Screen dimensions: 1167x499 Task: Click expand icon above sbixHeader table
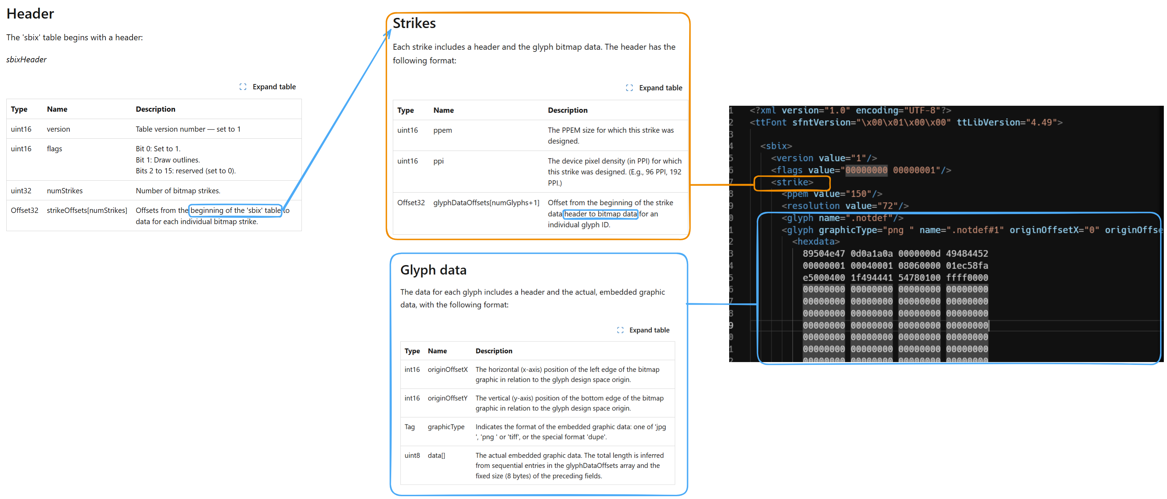tap(243, 87)
